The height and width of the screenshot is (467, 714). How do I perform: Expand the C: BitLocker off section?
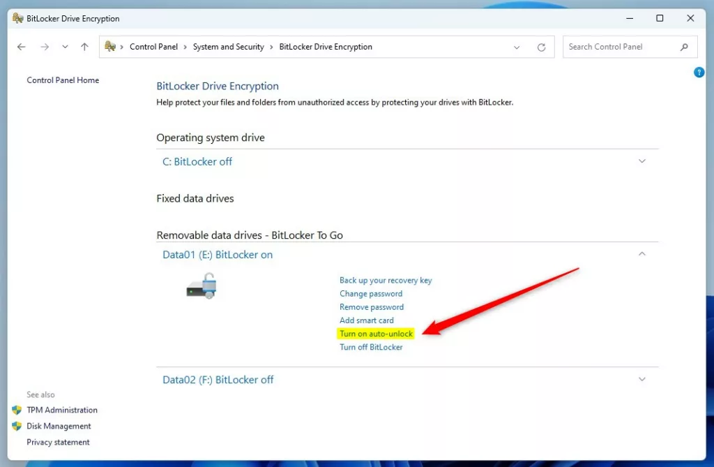tap(641, 161)
